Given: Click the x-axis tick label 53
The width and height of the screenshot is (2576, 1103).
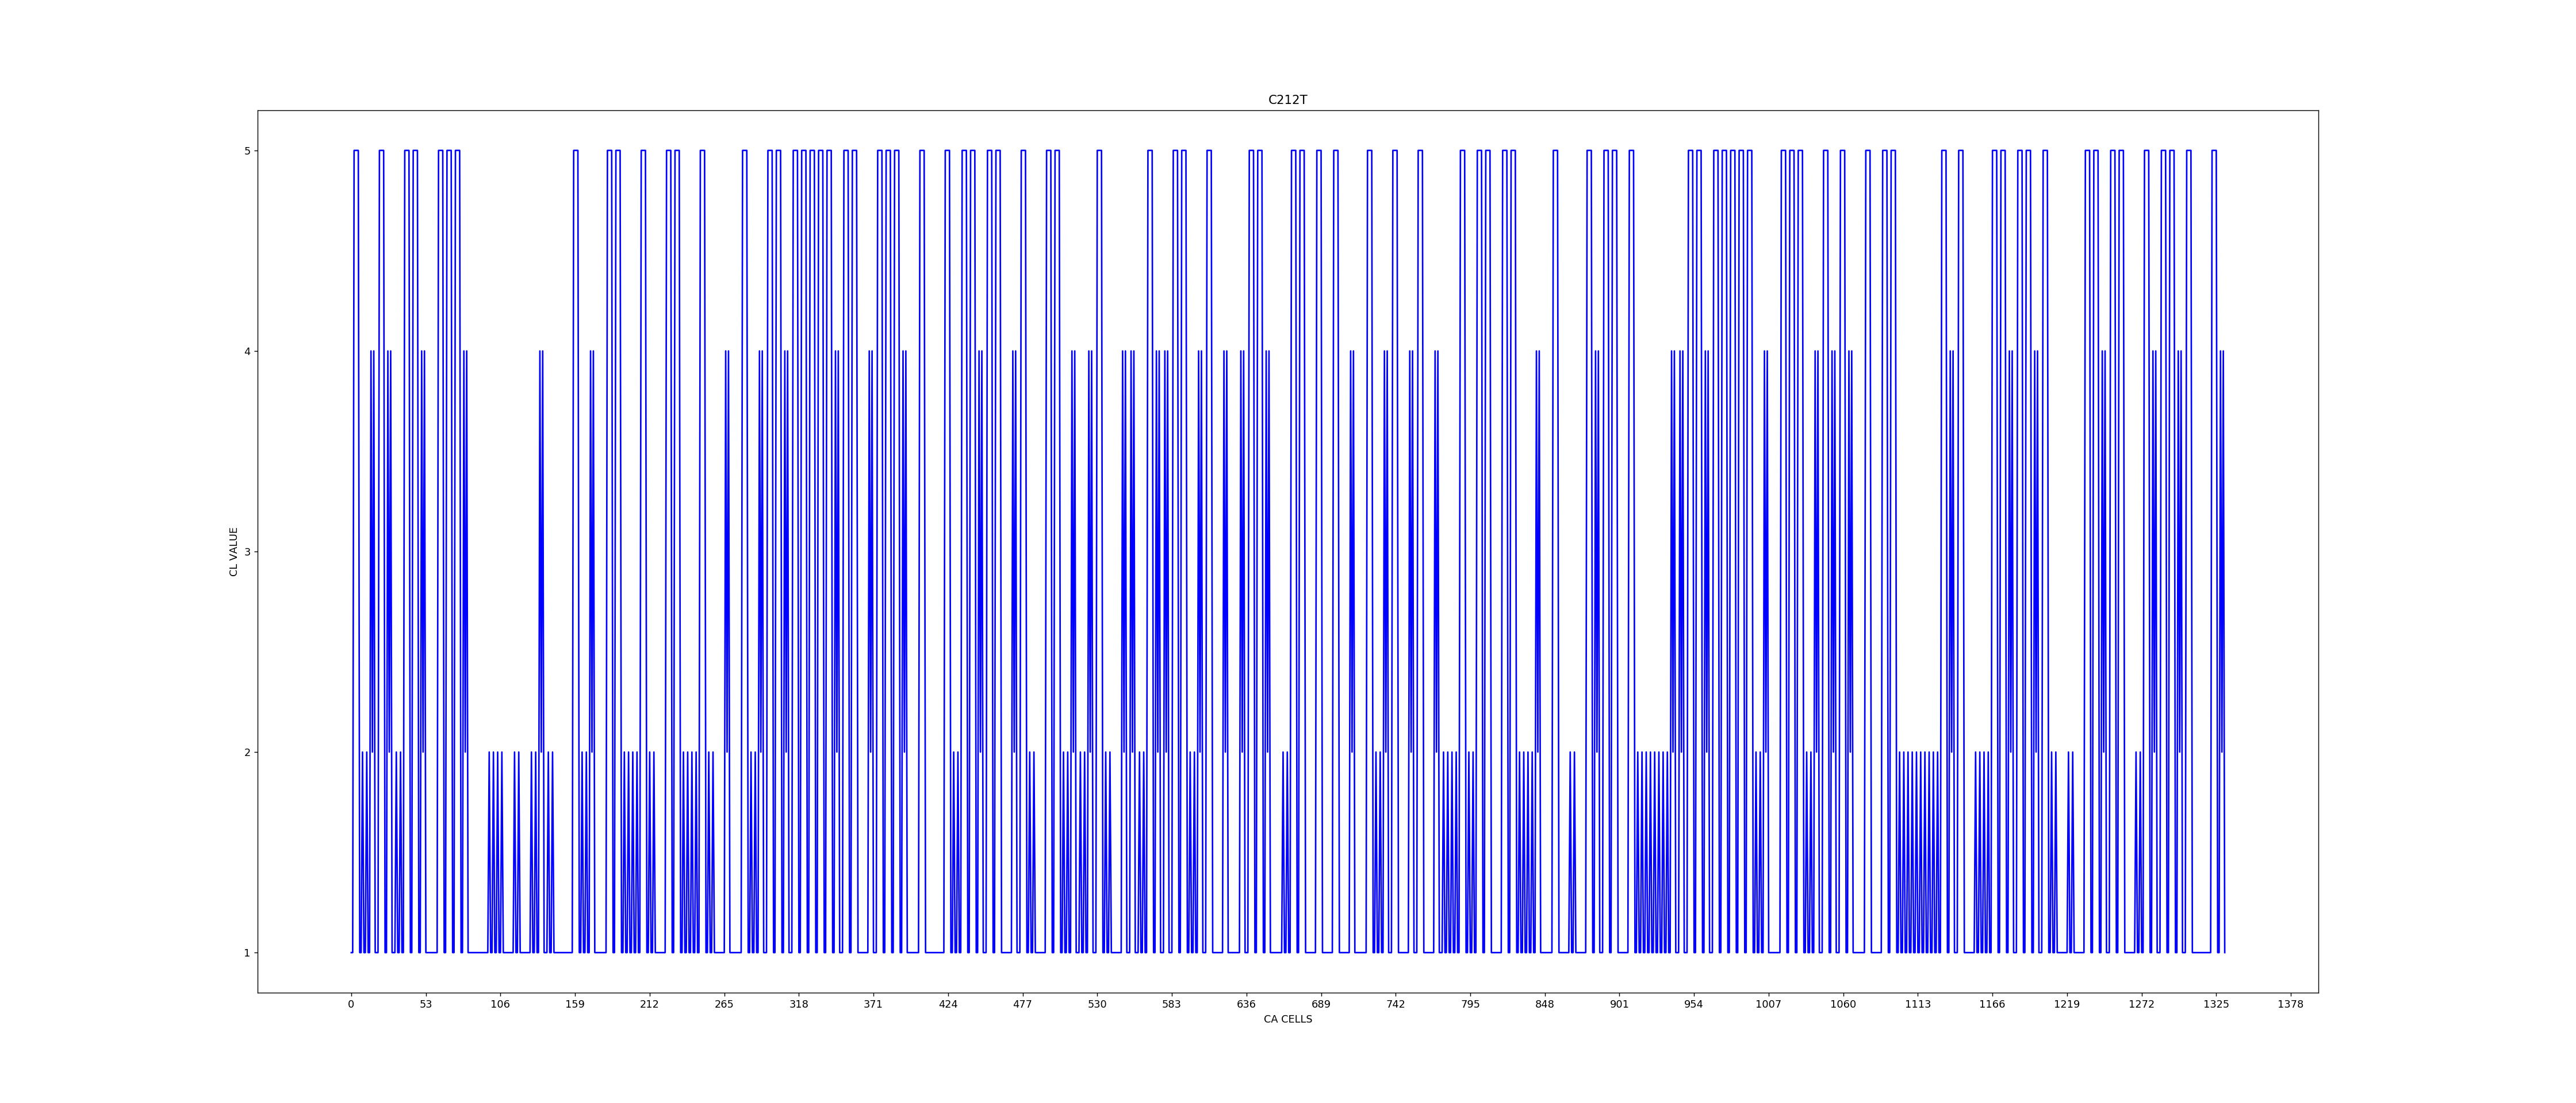Looking at the screenshot, I should tap(426, 1004).
